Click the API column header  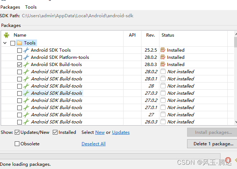[132, 35]
